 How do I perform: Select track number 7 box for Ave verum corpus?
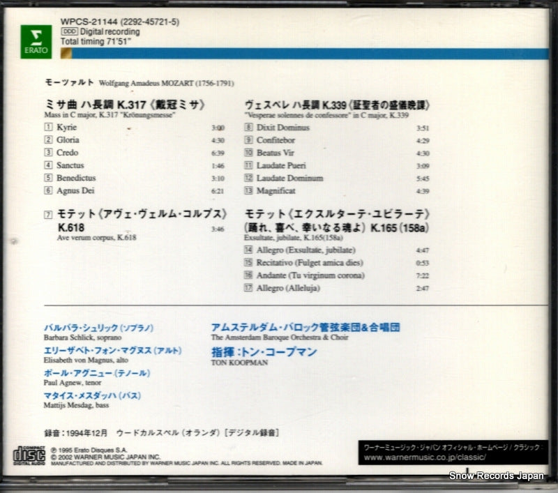(48, 214)
